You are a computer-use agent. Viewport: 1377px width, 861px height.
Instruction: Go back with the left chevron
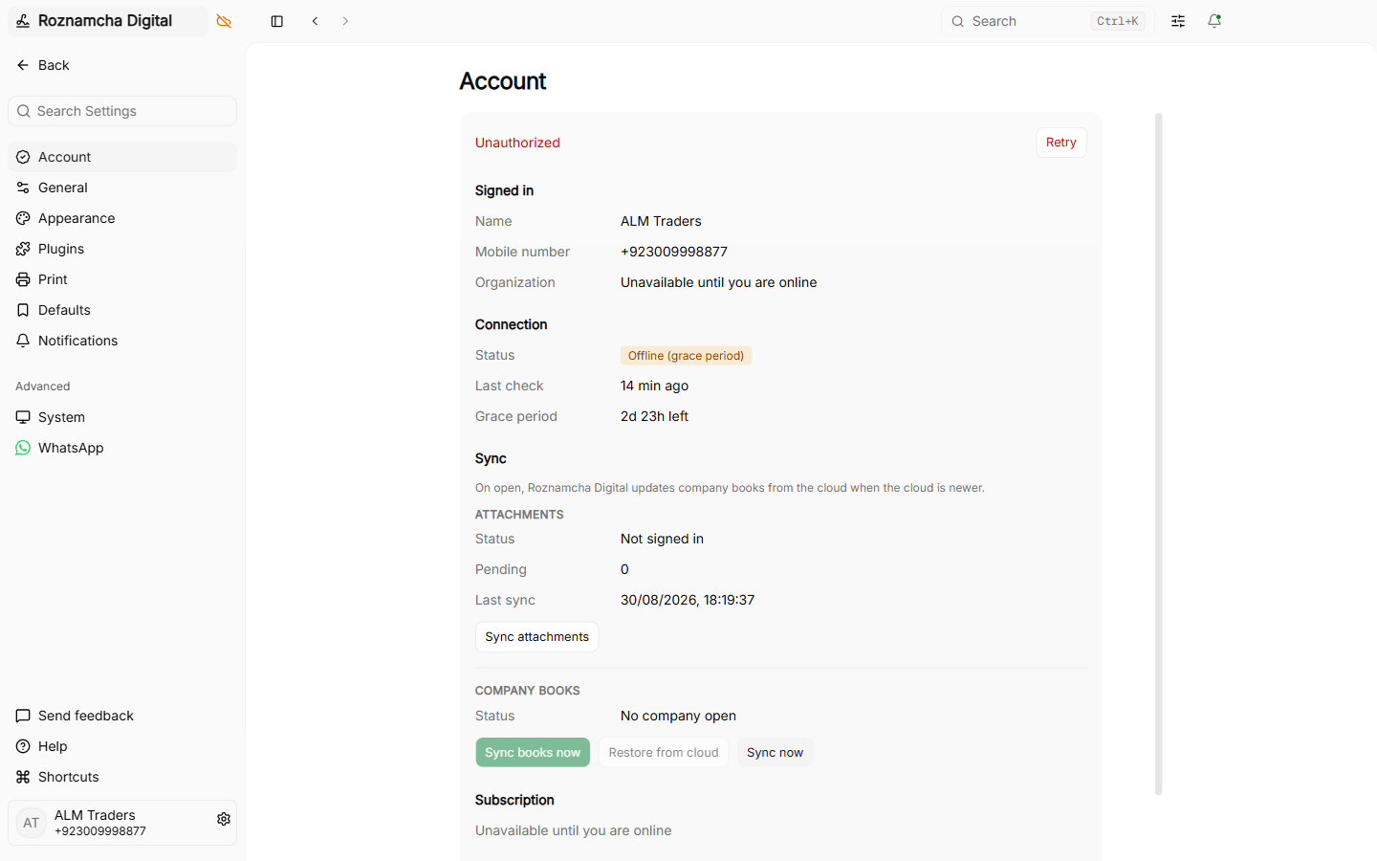[x=315, y=21]
